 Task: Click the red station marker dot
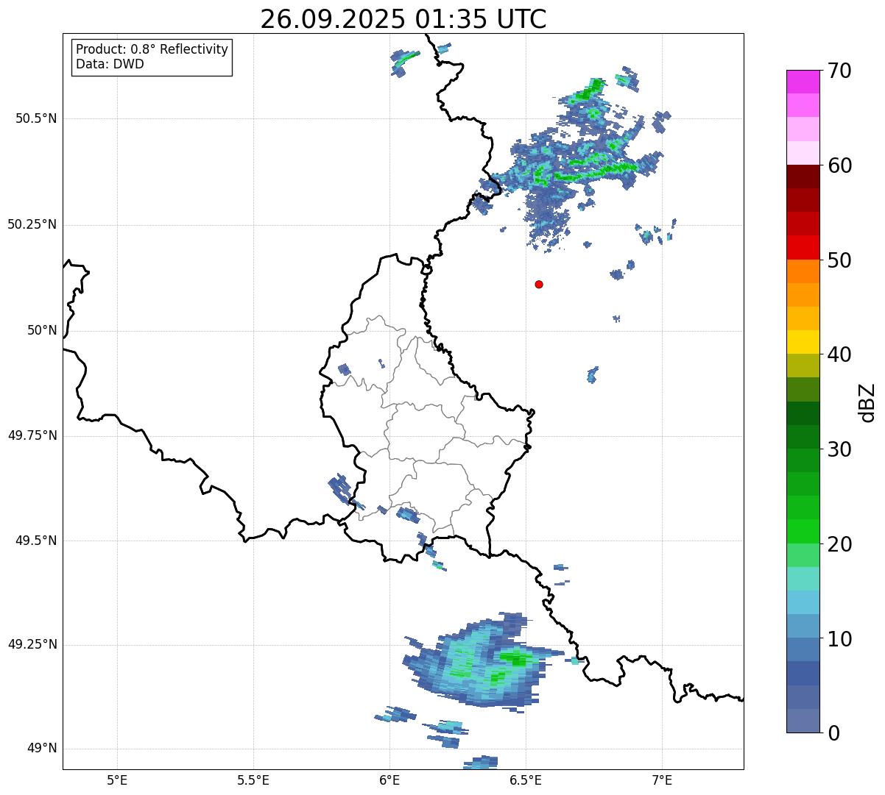pyautogui.click(x=539, y=284)
